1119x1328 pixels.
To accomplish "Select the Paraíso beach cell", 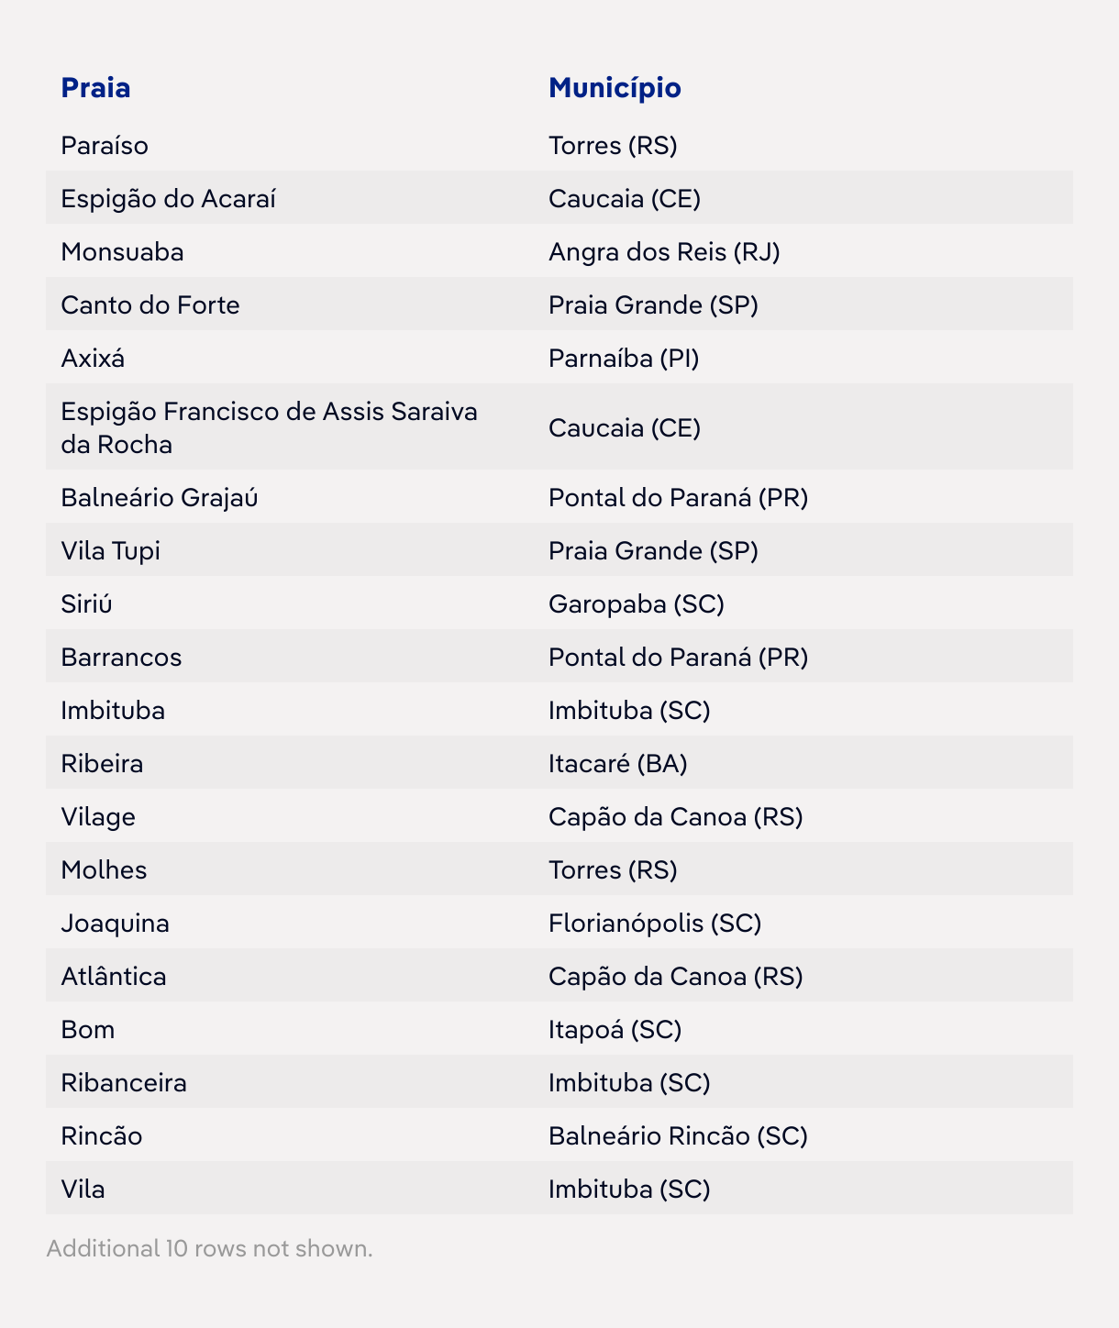I will click(105, 146).
